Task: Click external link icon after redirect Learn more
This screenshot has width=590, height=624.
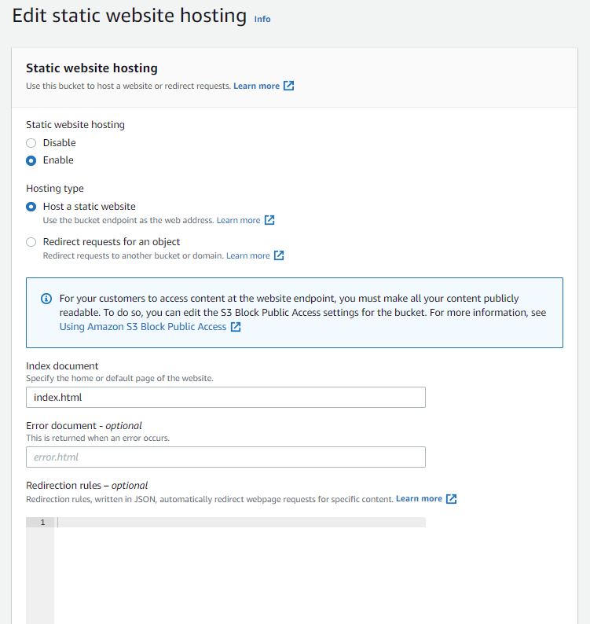Action: tap(279, 255)
